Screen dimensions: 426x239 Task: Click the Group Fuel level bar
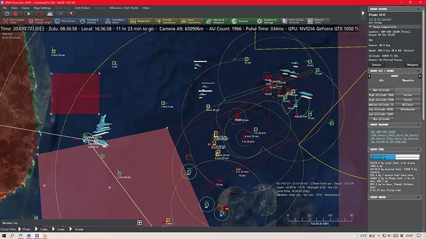(395, 157)
